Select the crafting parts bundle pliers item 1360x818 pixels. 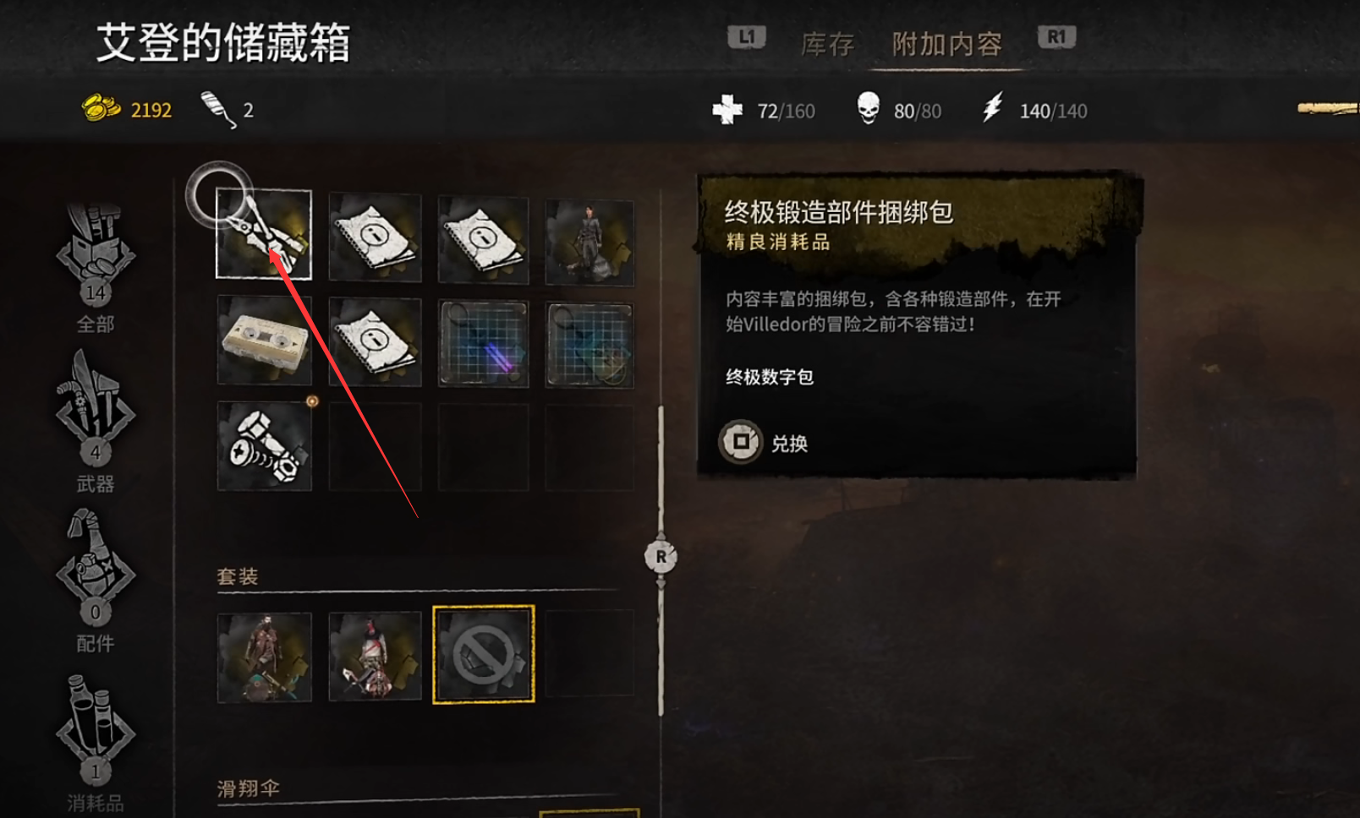264,234
